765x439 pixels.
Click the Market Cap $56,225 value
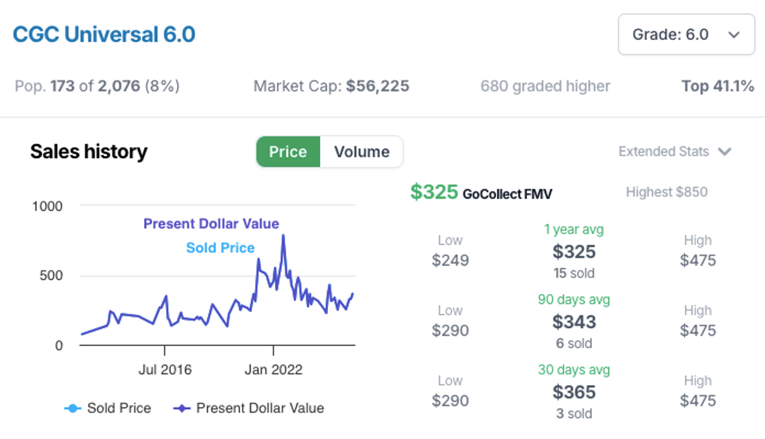pyautogui.click(x=377, y=86)
